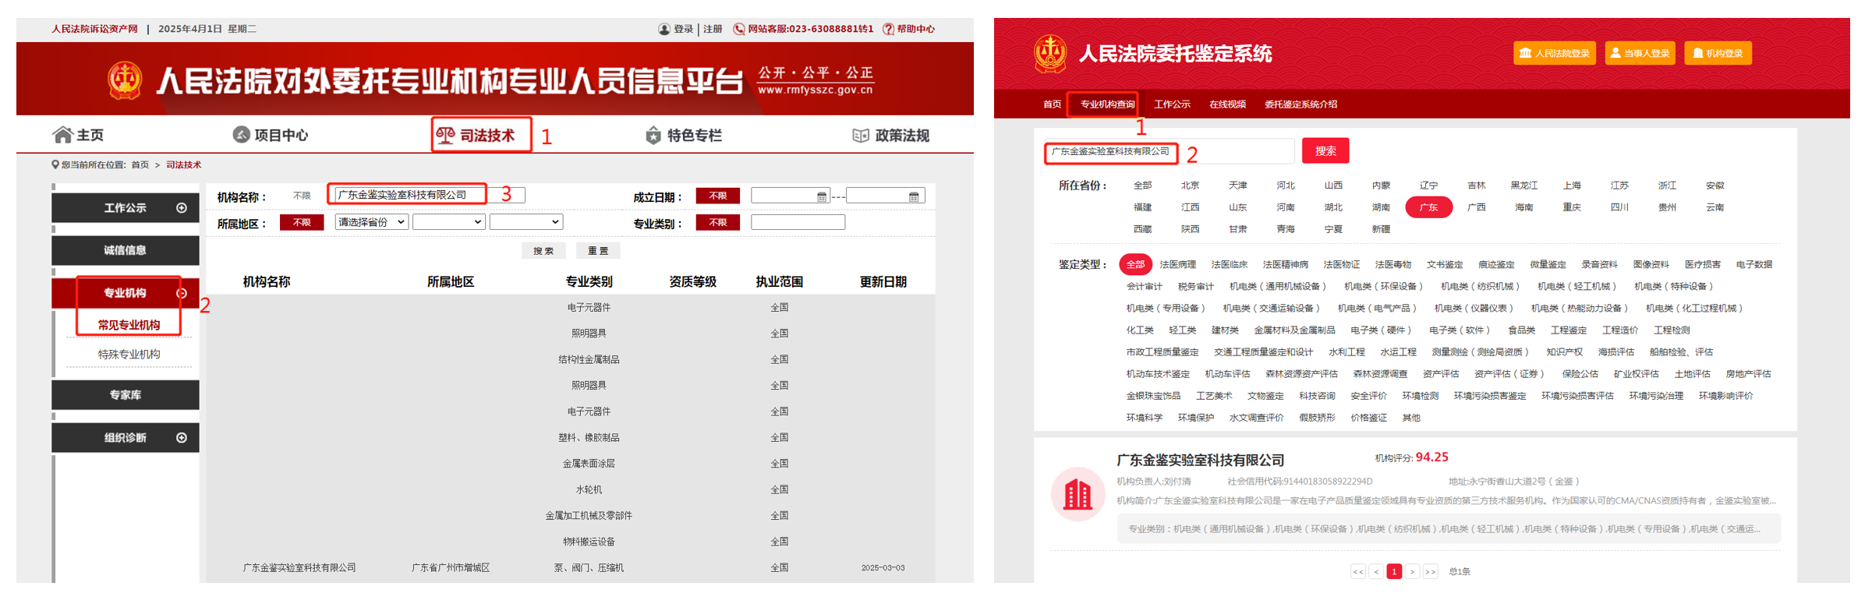Click the home icon beside 主页
1872x611 pixels.
62,136
